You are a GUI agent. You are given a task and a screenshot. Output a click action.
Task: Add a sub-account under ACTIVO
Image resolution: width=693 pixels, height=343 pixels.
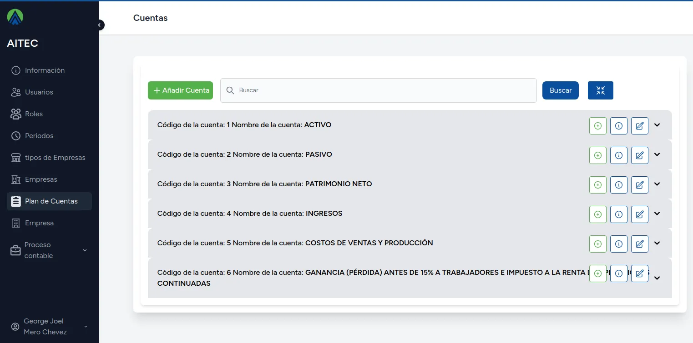tap(598, 126)
